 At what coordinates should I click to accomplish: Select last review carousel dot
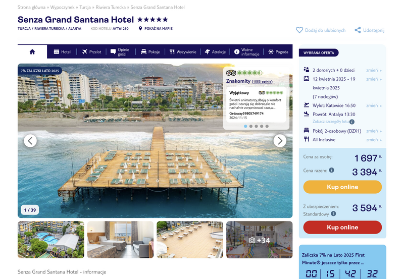pos(267,126)
